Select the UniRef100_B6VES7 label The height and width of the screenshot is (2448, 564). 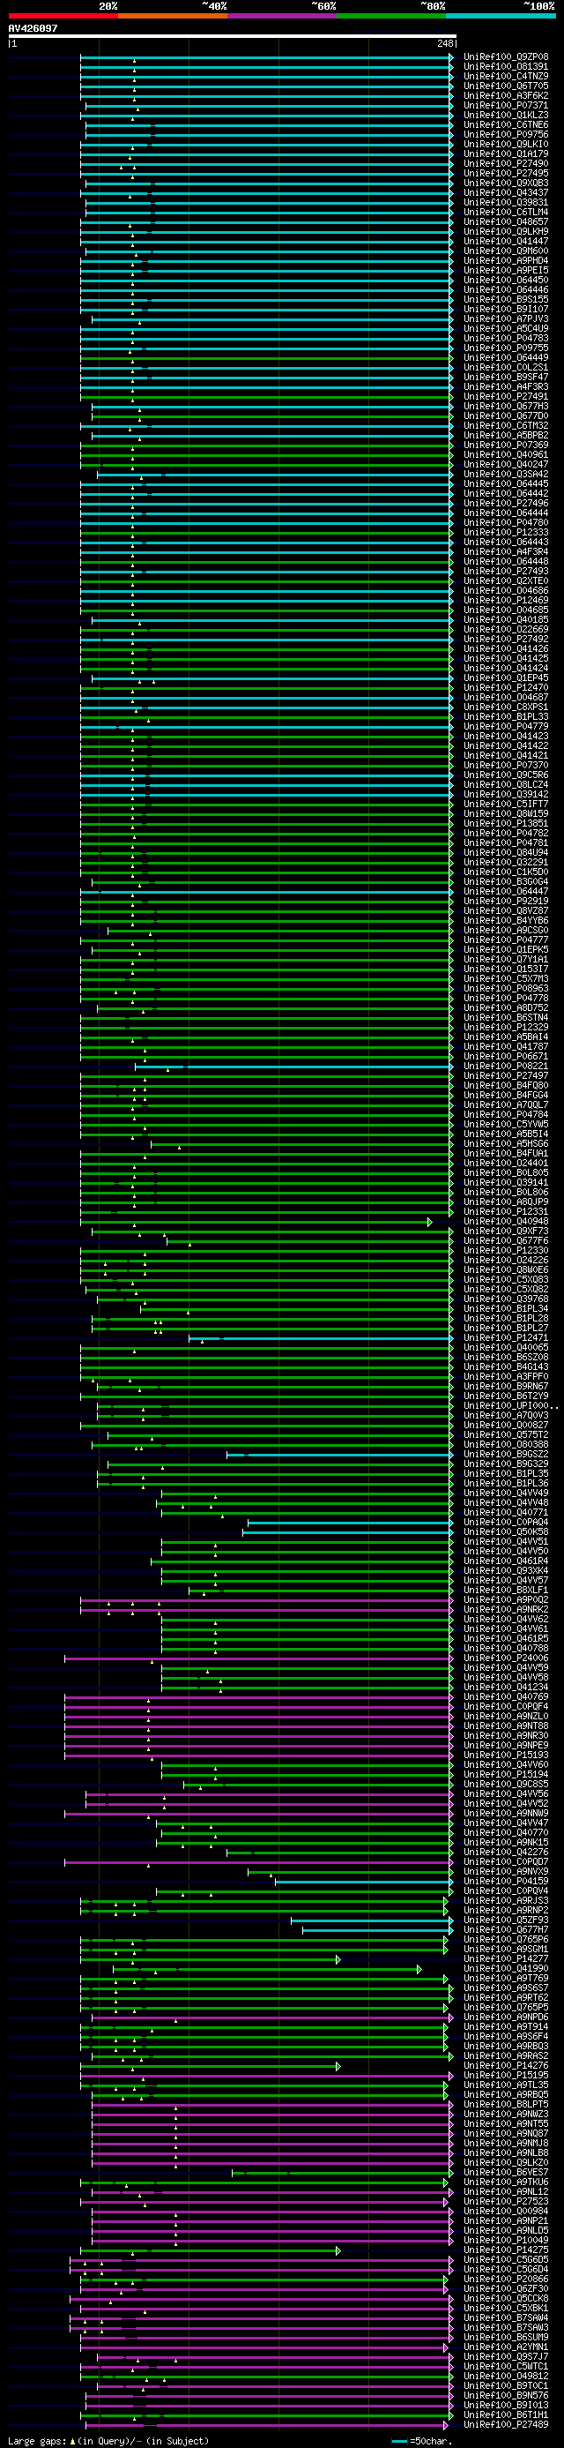pyautogui.click(x=505, y=2173)
